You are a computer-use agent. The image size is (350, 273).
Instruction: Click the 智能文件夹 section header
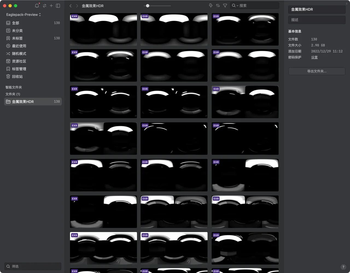click(14, 87)
